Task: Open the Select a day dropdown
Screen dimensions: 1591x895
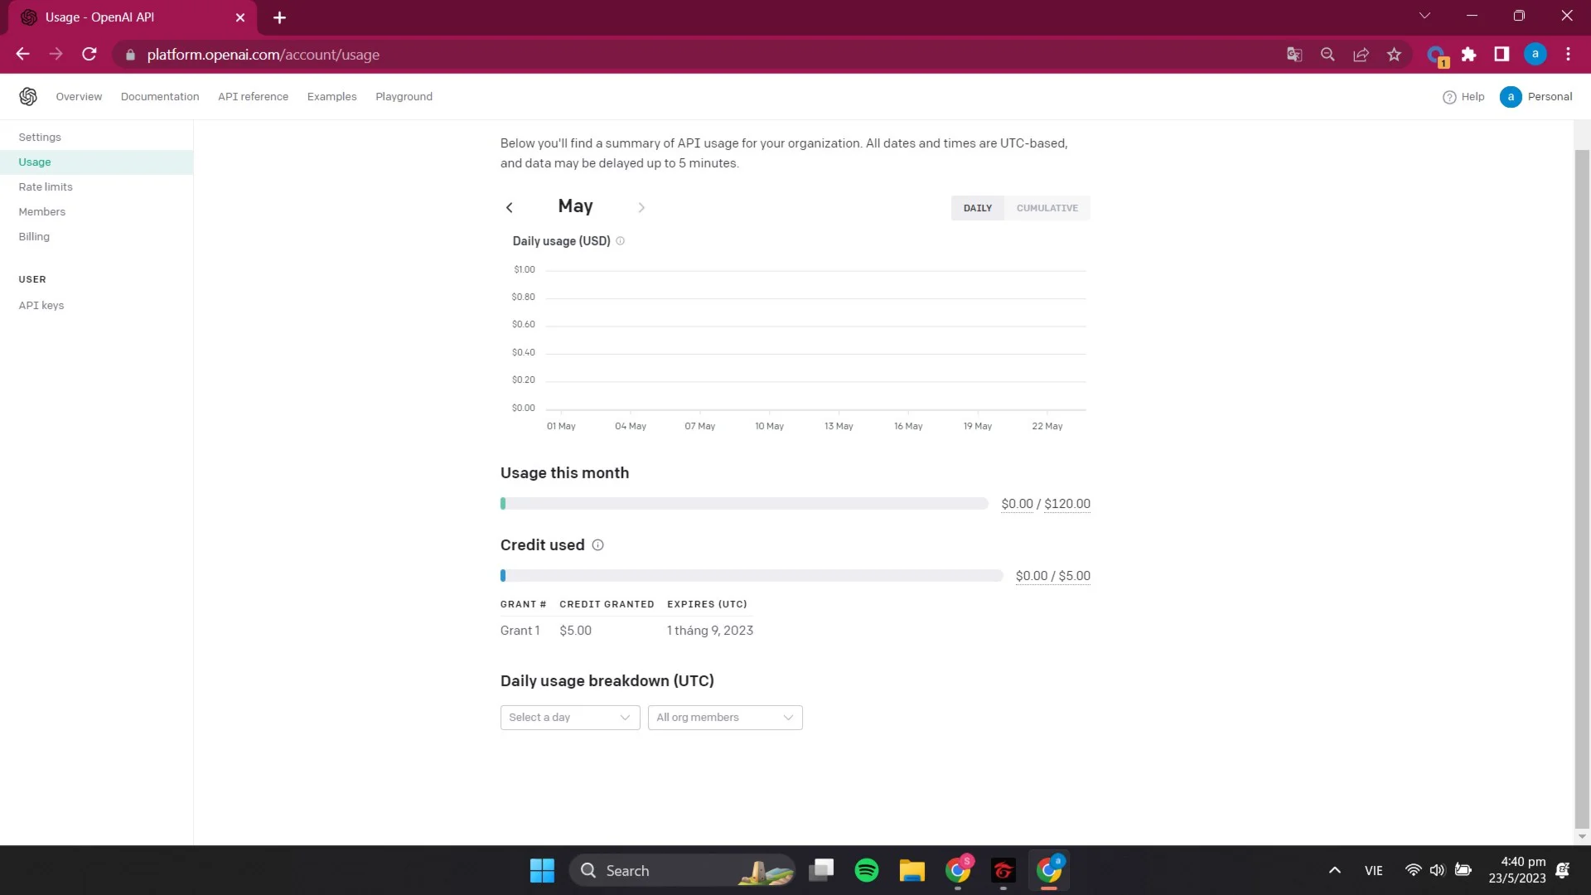Action: pos(569,718)
